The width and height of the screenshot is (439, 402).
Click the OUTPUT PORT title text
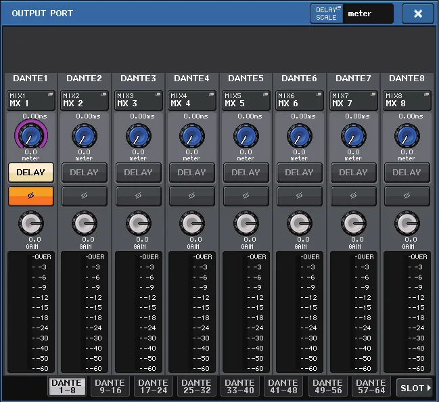[x=42, y=13]
